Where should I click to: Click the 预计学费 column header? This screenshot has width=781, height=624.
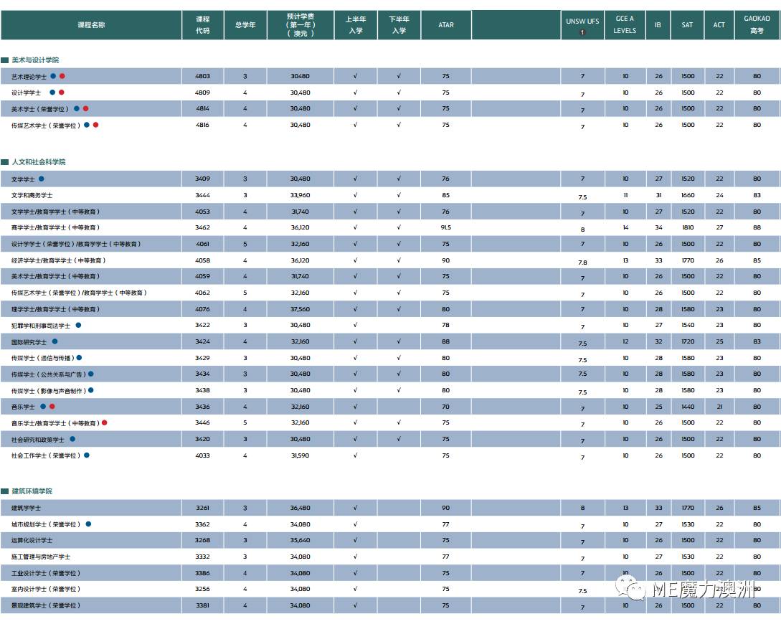pos(300,25)
